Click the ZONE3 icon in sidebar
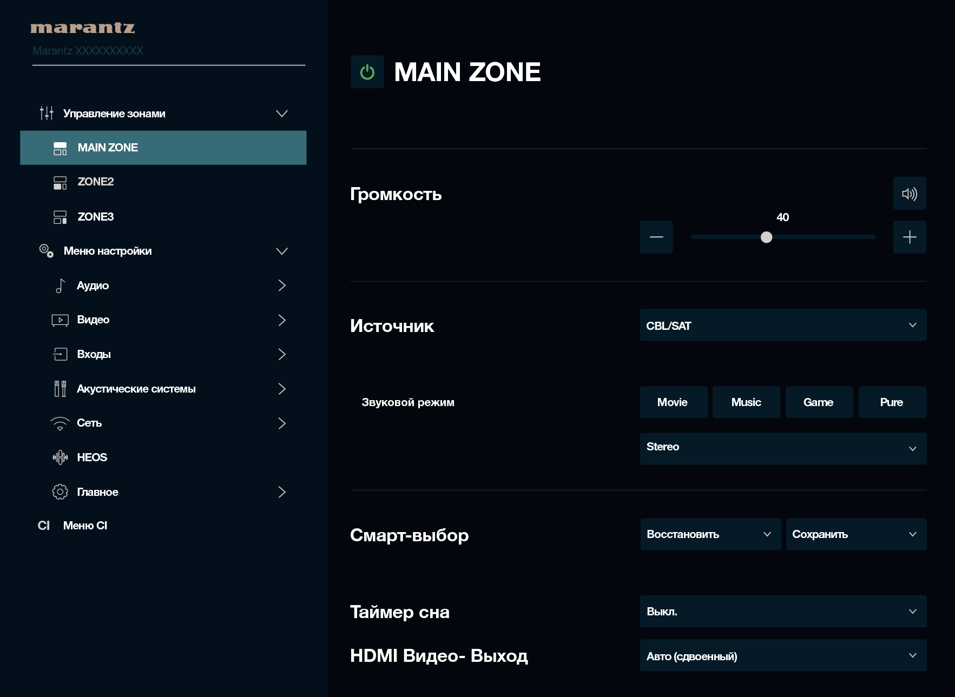Image resolution: width=955 pixels, height=697 pixels. [x=60, y=217]
